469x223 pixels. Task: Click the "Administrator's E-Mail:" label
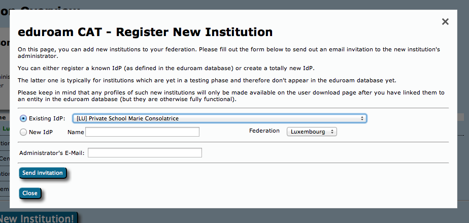pos(52,153)
